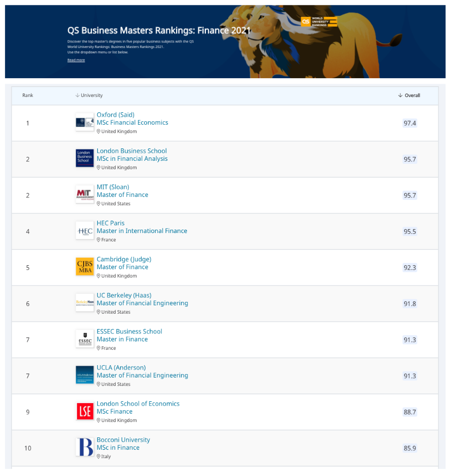Click the ESSEC school logo
Screen dimensions: 451x472
coord(85,339)
